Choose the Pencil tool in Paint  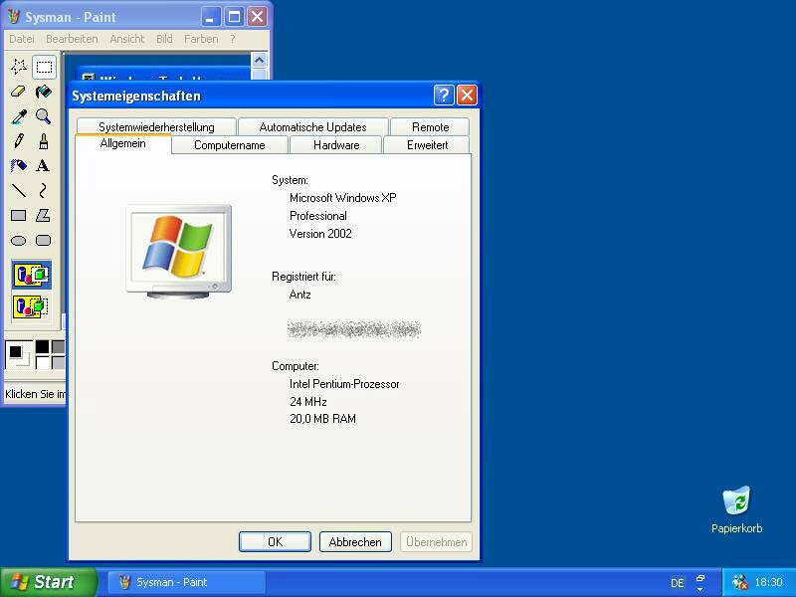coord(19,141)
